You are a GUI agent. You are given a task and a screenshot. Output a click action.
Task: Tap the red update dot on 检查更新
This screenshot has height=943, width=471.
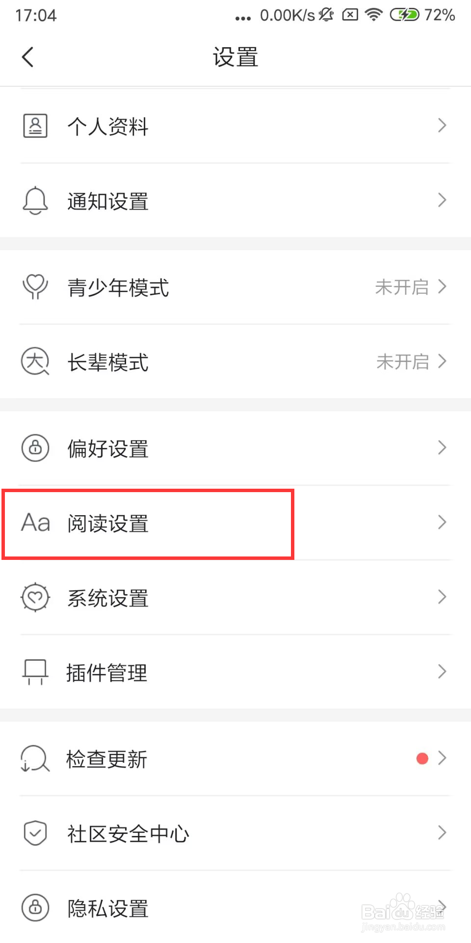[422, 758]
